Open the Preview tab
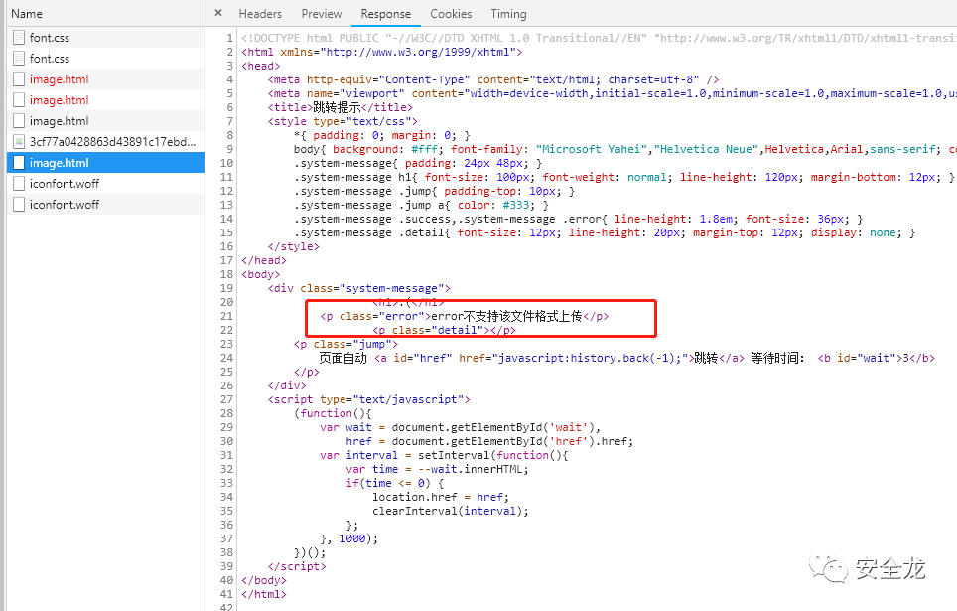The image size is (957, 611). [321, 14]
